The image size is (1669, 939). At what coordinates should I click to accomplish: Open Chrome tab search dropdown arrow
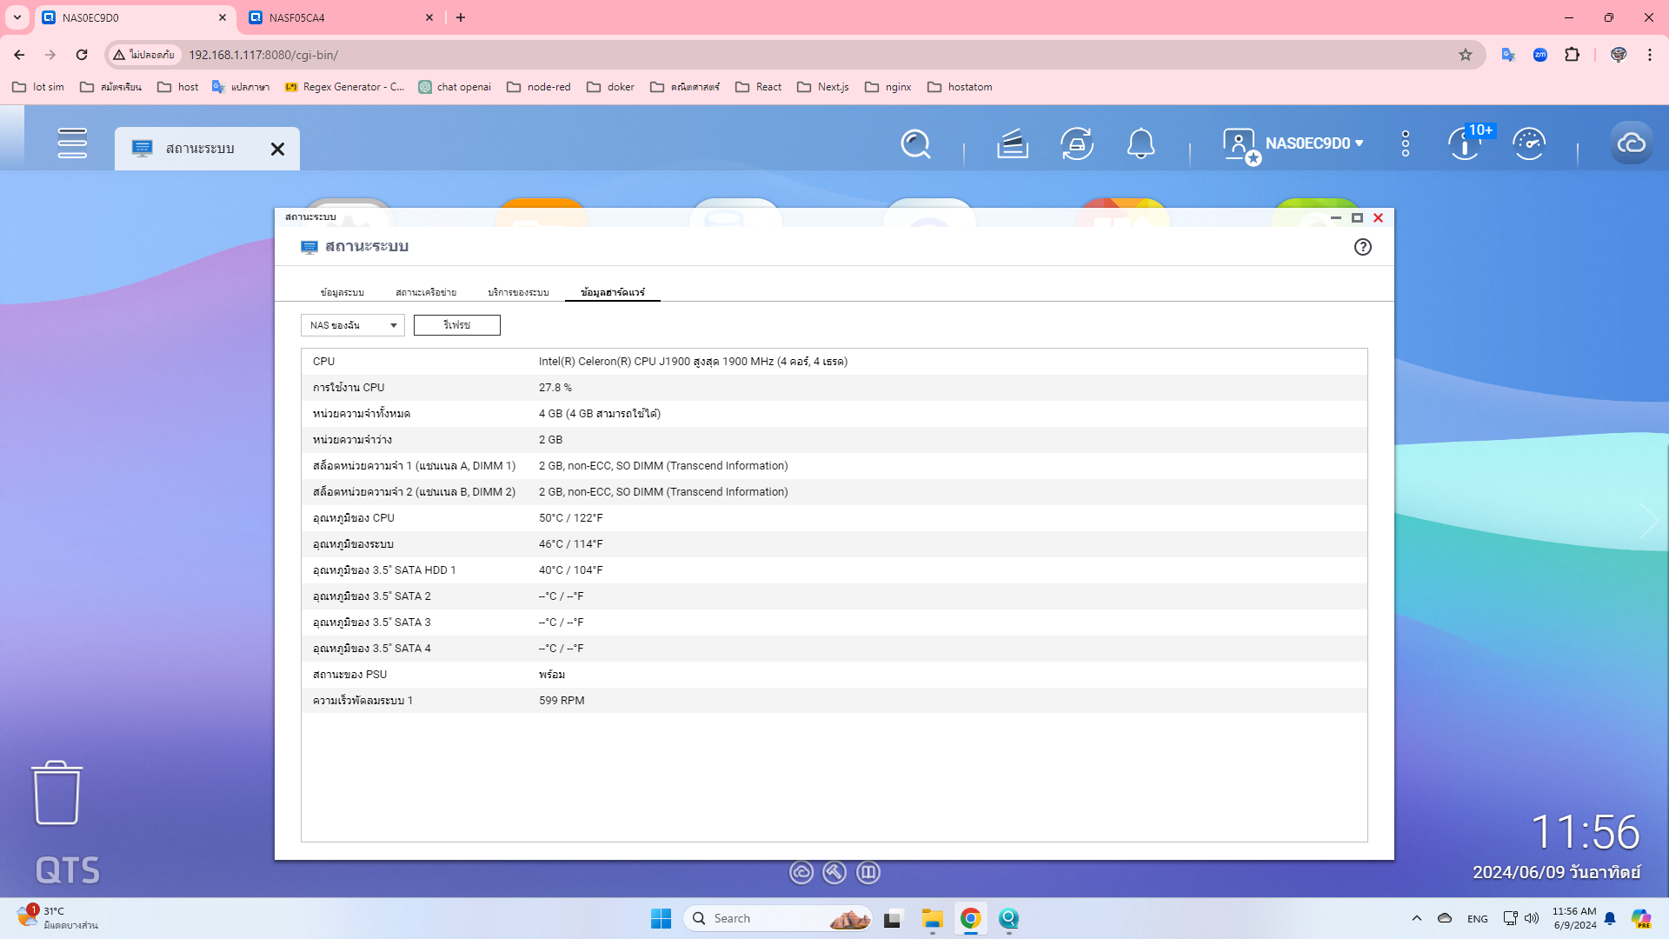point(17,17)
